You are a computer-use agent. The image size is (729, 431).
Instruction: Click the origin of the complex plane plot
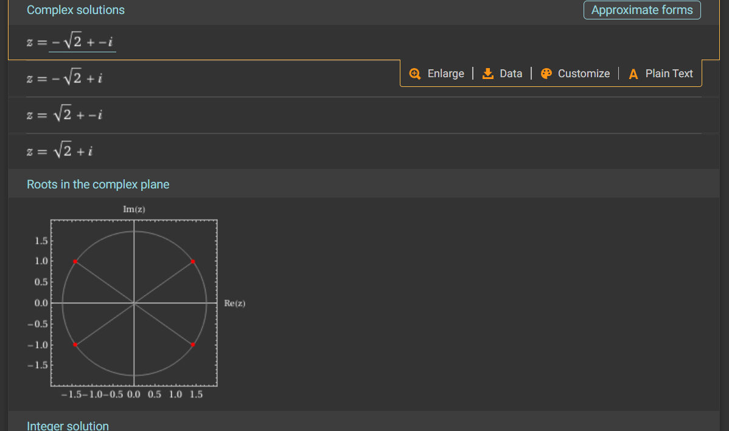pos(134,303)
